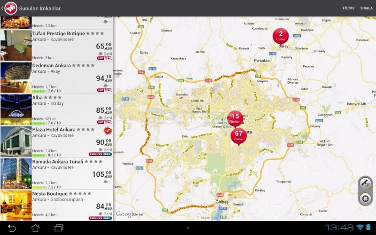
Task: Tap the Gölbaşı label on the map
Action: coord(222,202)
